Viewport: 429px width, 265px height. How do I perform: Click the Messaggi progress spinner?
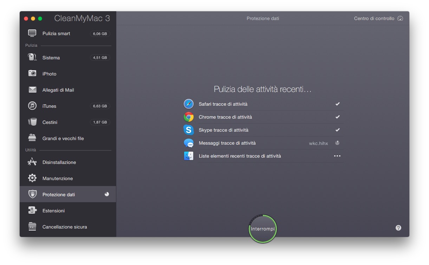[x=337, y=143]
